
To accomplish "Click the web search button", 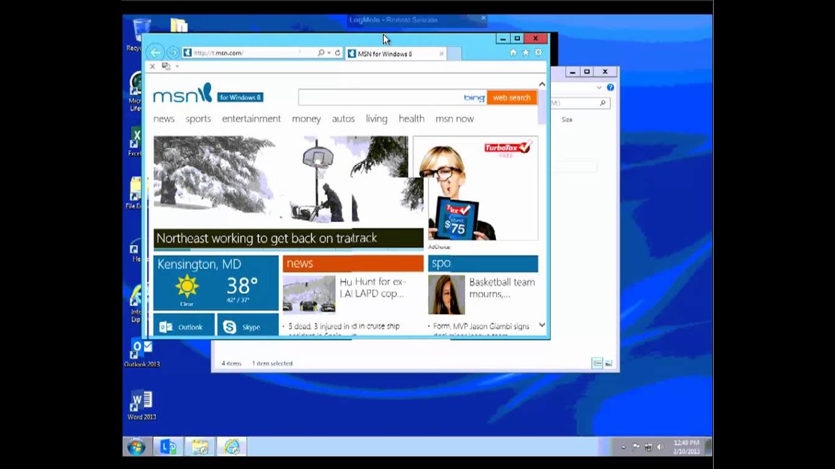I will coord(511,98).
